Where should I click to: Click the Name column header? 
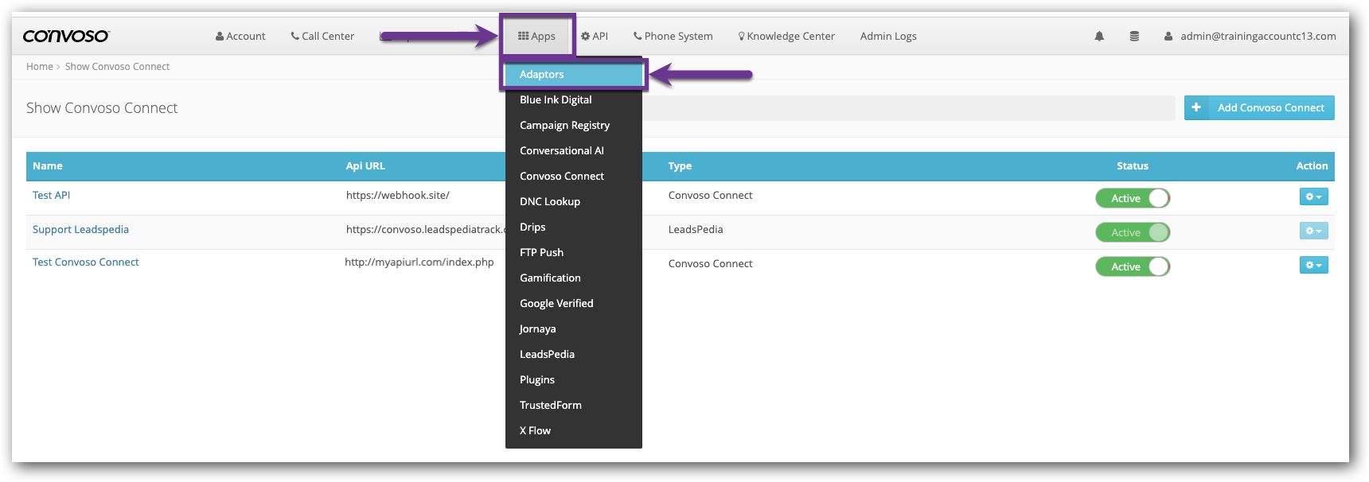tap(48, 166)
